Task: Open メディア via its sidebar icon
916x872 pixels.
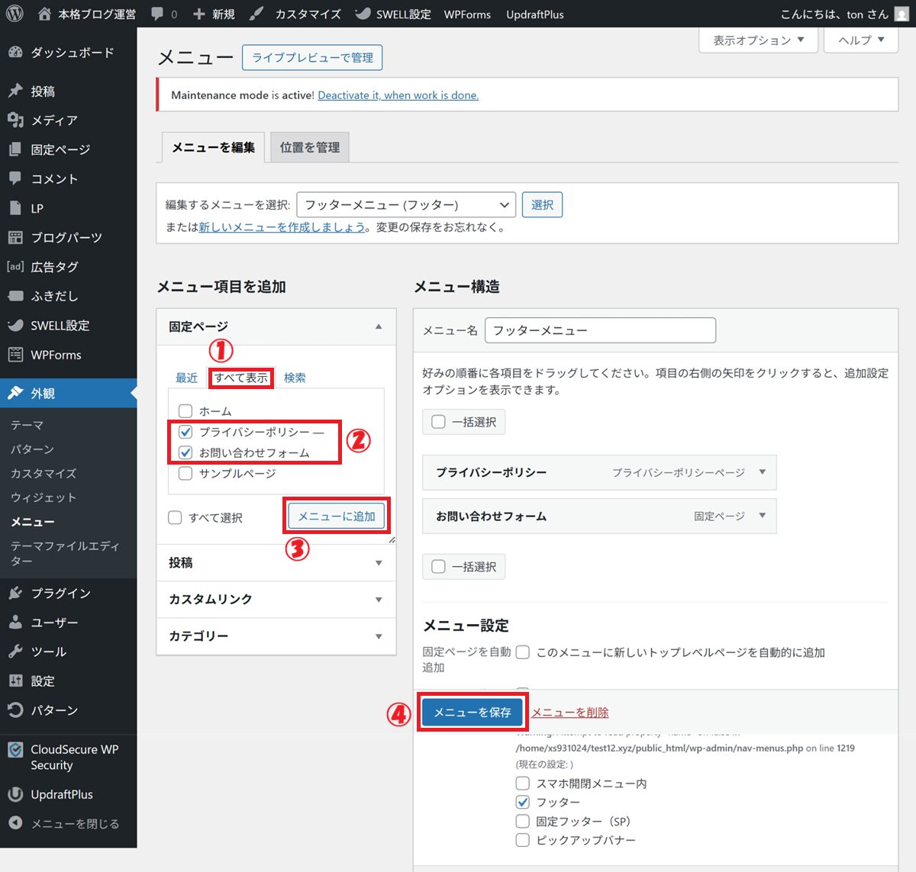Action: click(x=15, y=121)
